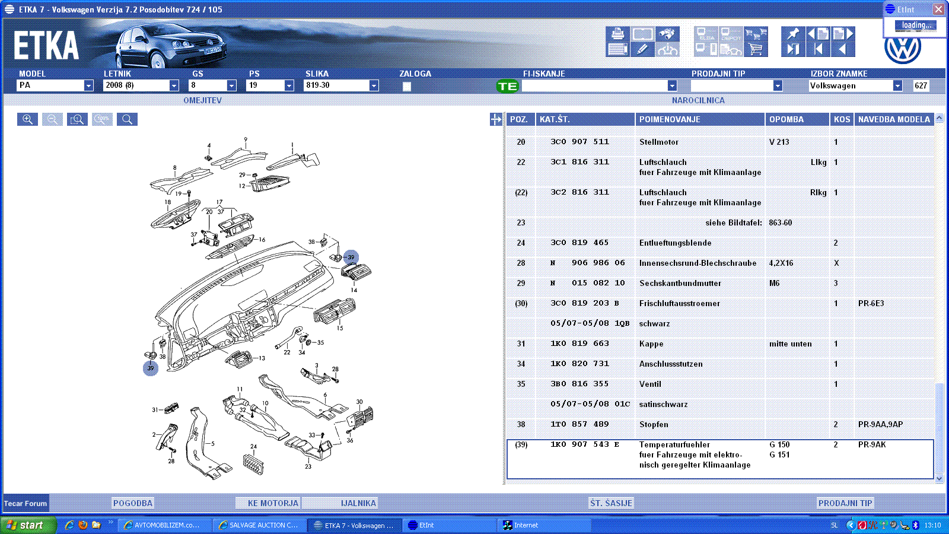Click the parts list scroll down arrow
949x534 pixels.
(x=939, y=478)
